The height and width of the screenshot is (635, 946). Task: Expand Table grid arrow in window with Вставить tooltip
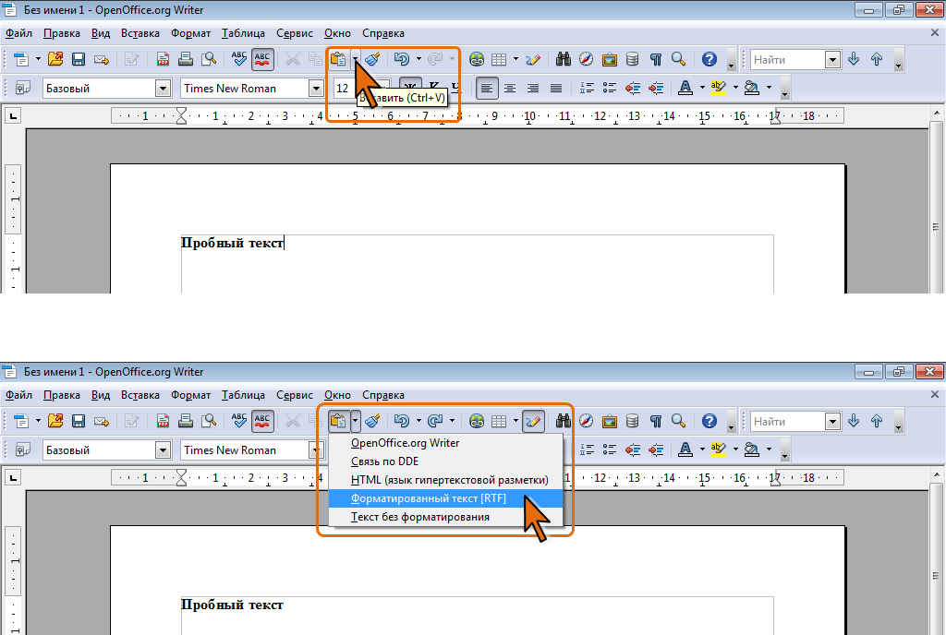click(x=515, y=59)
